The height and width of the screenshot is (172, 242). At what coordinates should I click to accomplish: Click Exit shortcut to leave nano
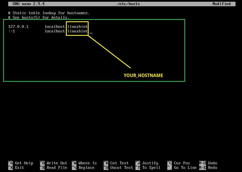click(19, 167)
